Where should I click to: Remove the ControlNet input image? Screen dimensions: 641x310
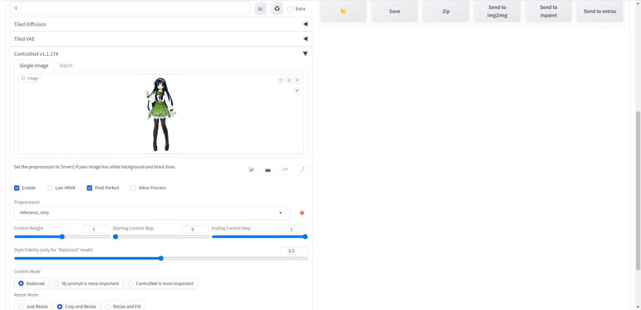[297, 80]
